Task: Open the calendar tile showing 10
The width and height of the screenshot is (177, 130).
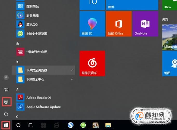Action: [92, 5]
